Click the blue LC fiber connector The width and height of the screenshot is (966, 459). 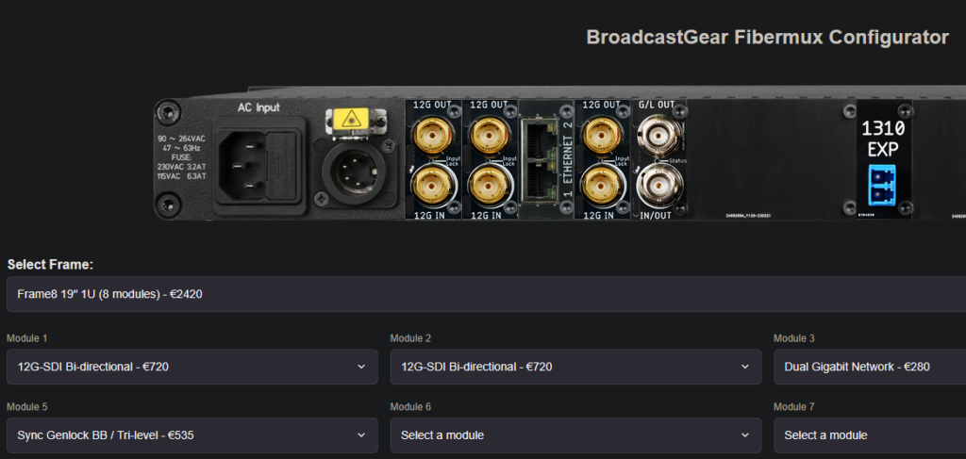point(882,185)
